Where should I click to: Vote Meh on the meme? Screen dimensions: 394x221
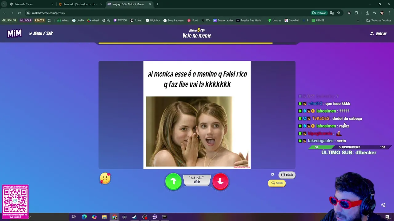pos(197,180)
